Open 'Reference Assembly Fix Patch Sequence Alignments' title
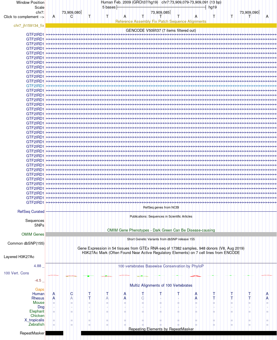The width and height of the screenshot is (277, 340). click(x=161, y=22)
